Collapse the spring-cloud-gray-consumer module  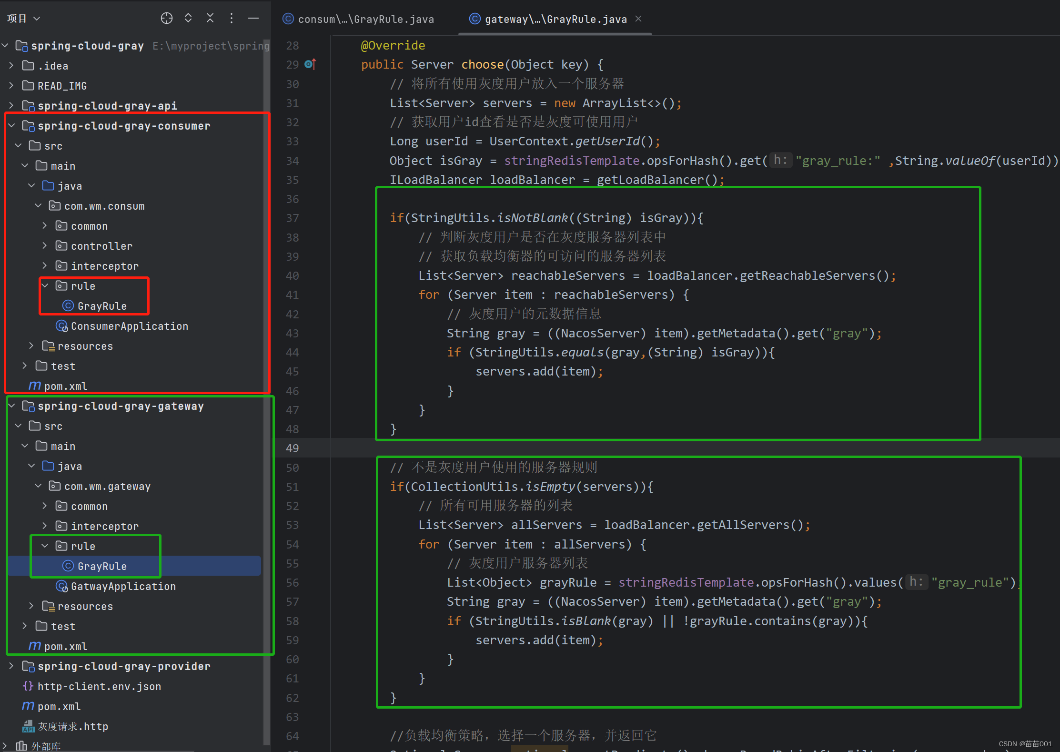point(12,126)
